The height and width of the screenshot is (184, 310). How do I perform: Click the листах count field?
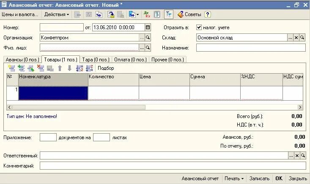pos(102,137)
